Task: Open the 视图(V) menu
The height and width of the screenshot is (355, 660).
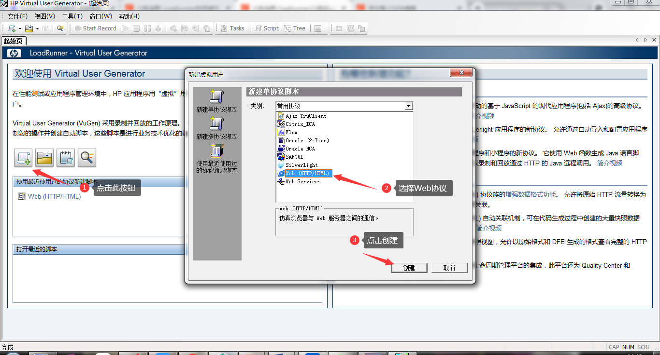Action: click(45, 16)
